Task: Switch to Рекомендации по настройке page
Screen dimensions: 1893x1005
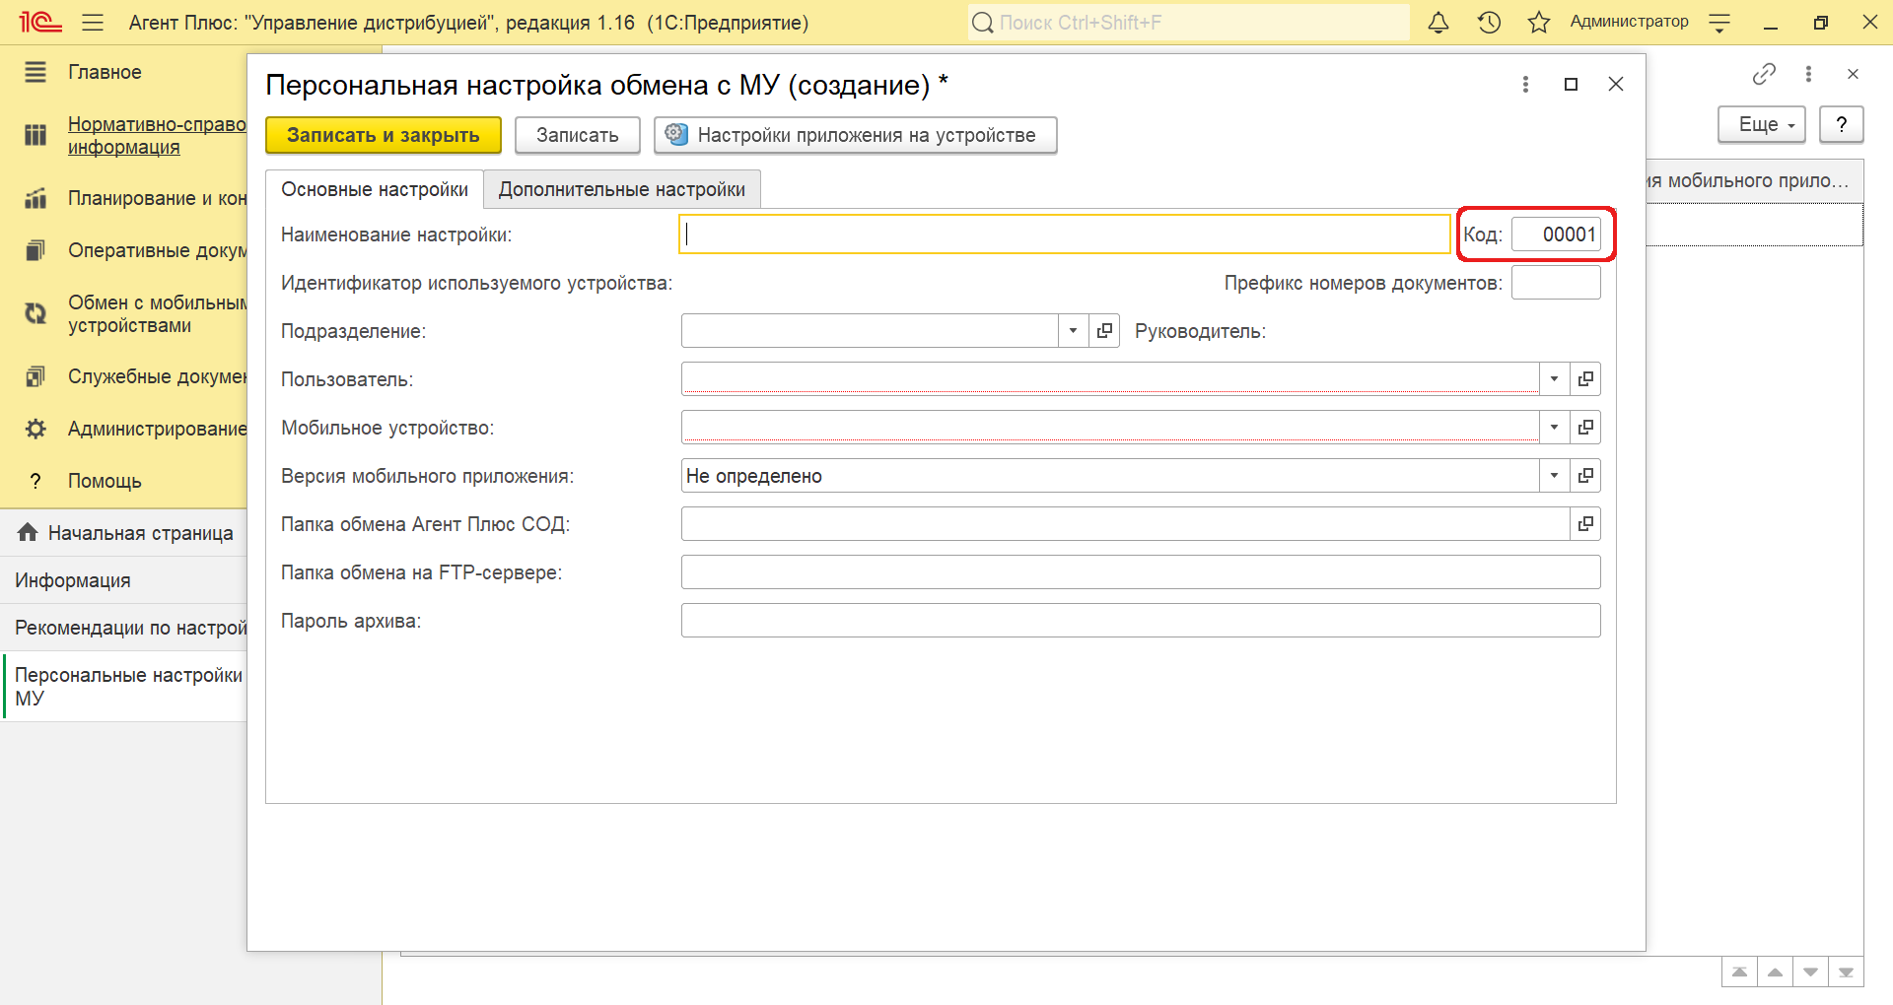Action: pyautogui.click(x=124, y=628)
